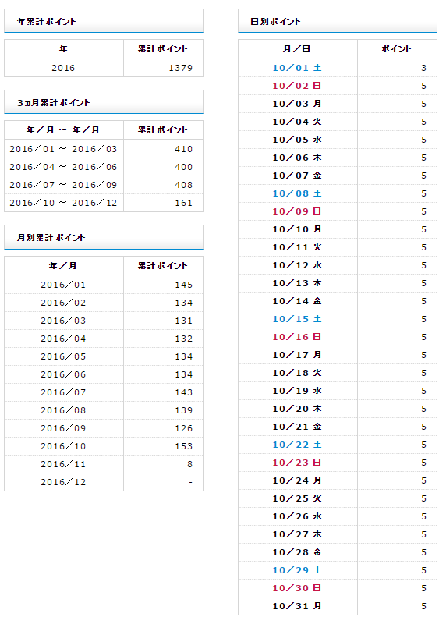Click the date 10/31 月

coord(297,606)
